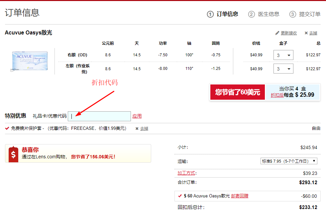Open the 邮寄回赠 rebate link
Viewport: 326px width, 211px height.
[240, 196]
